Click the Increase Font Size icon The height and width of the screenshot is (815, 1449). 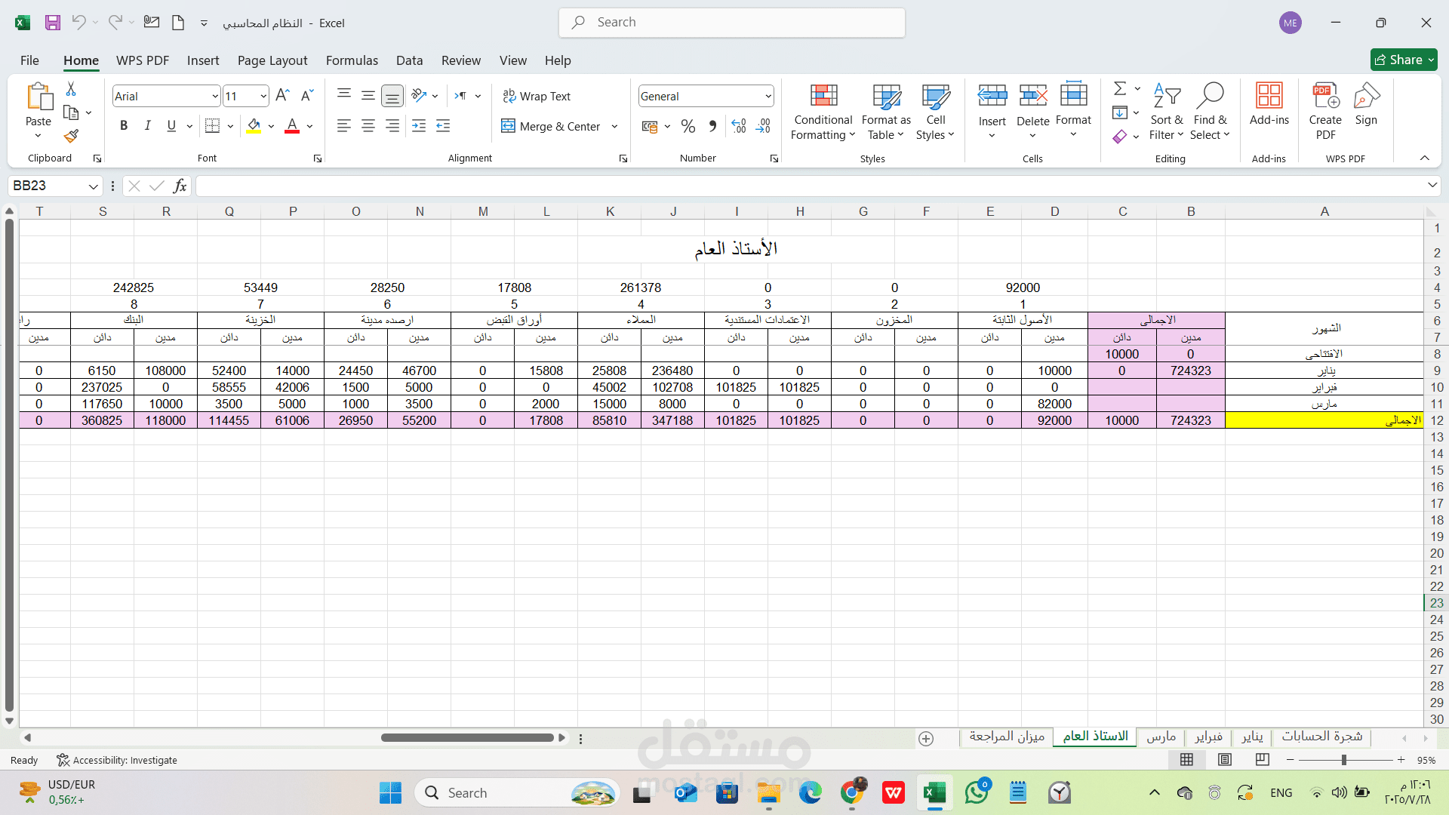pos(282,96)
